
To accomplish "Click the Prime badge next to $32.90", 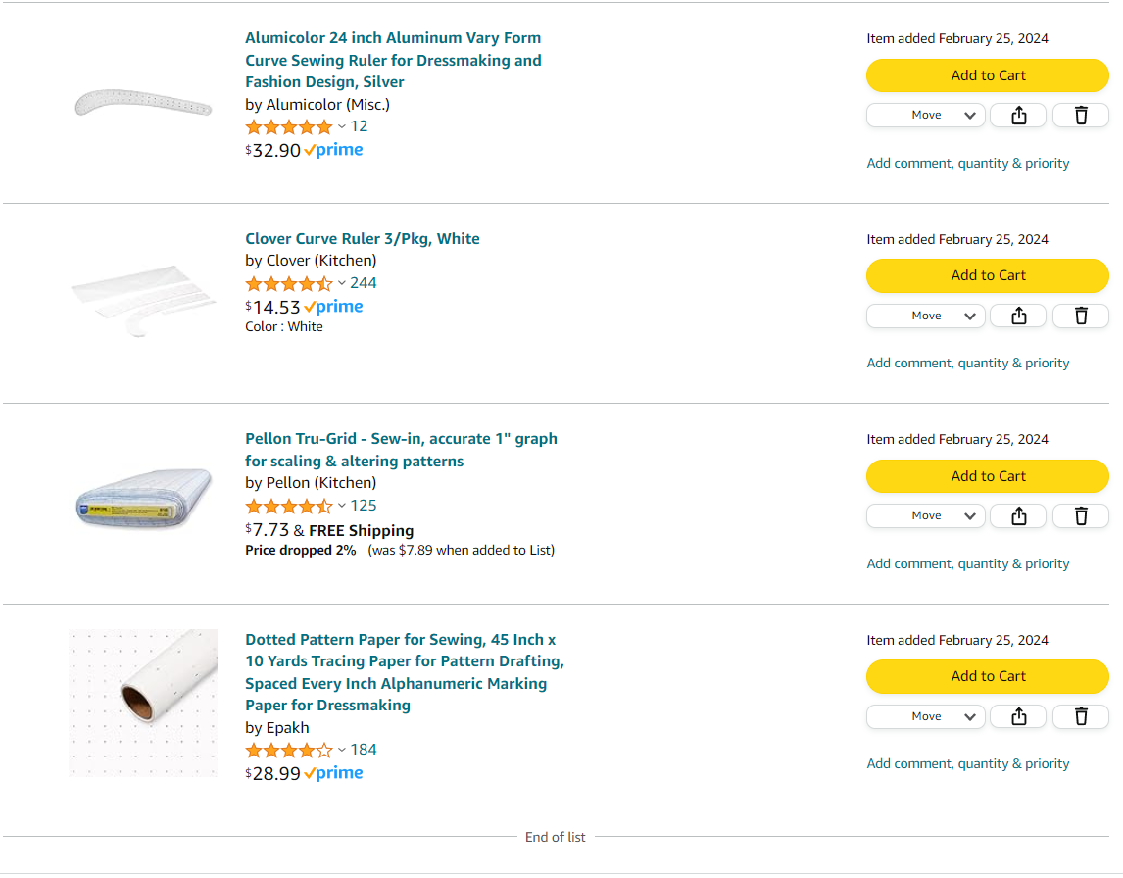I will point(333,149).
